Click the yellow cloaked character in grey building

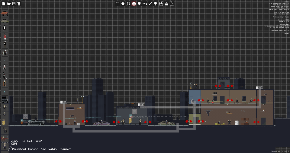[x=130, y=120]
